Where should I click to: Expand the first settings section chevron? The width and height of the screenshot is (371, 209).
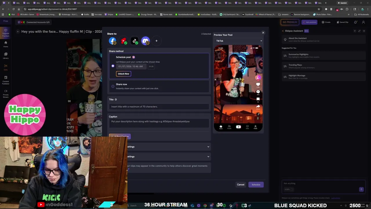coord(208,147)
